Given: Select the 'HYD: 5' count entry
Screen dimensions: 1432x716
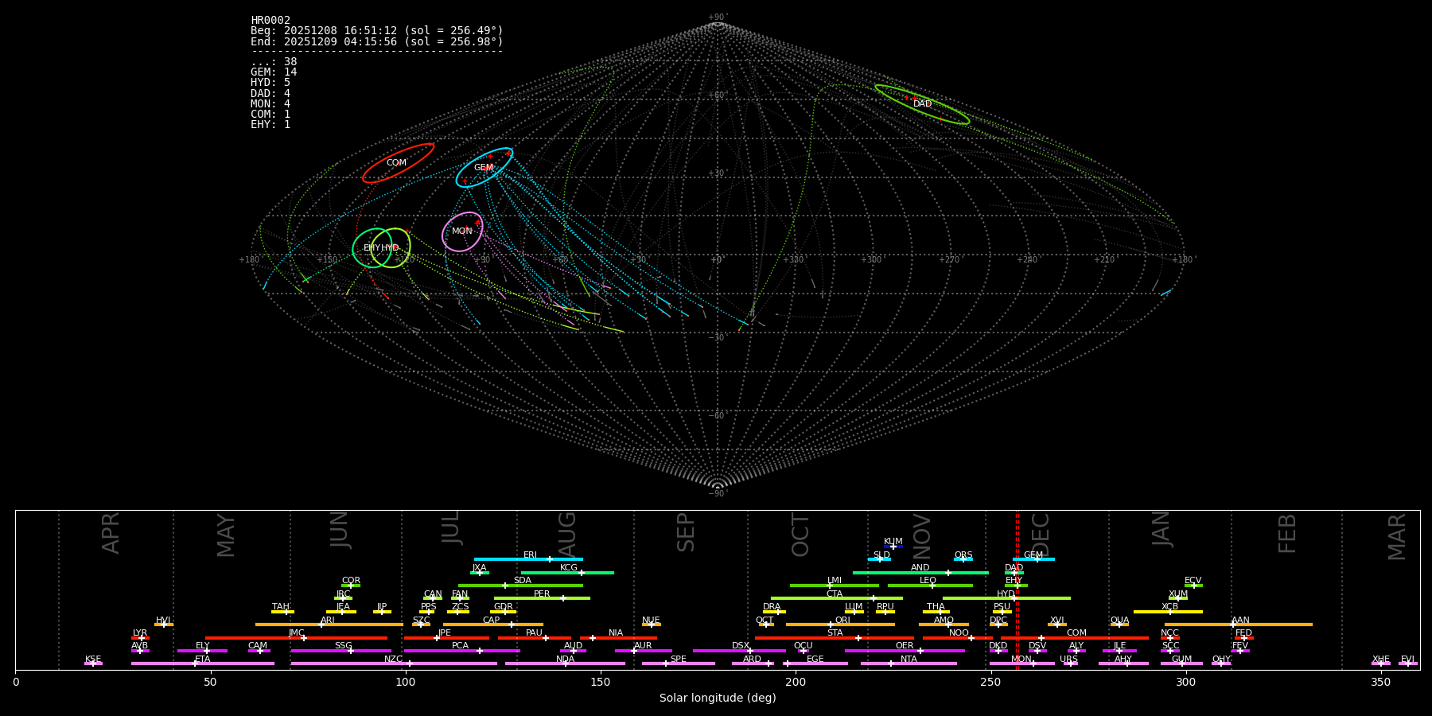Looking at the screenshot, I should click(x=270, y=83).
